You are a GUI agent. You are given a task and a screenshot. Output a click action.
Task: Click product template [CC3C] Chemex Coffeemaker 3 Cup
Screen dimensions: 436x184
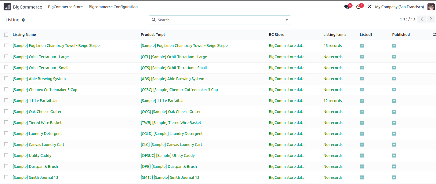tap(179, 90)
